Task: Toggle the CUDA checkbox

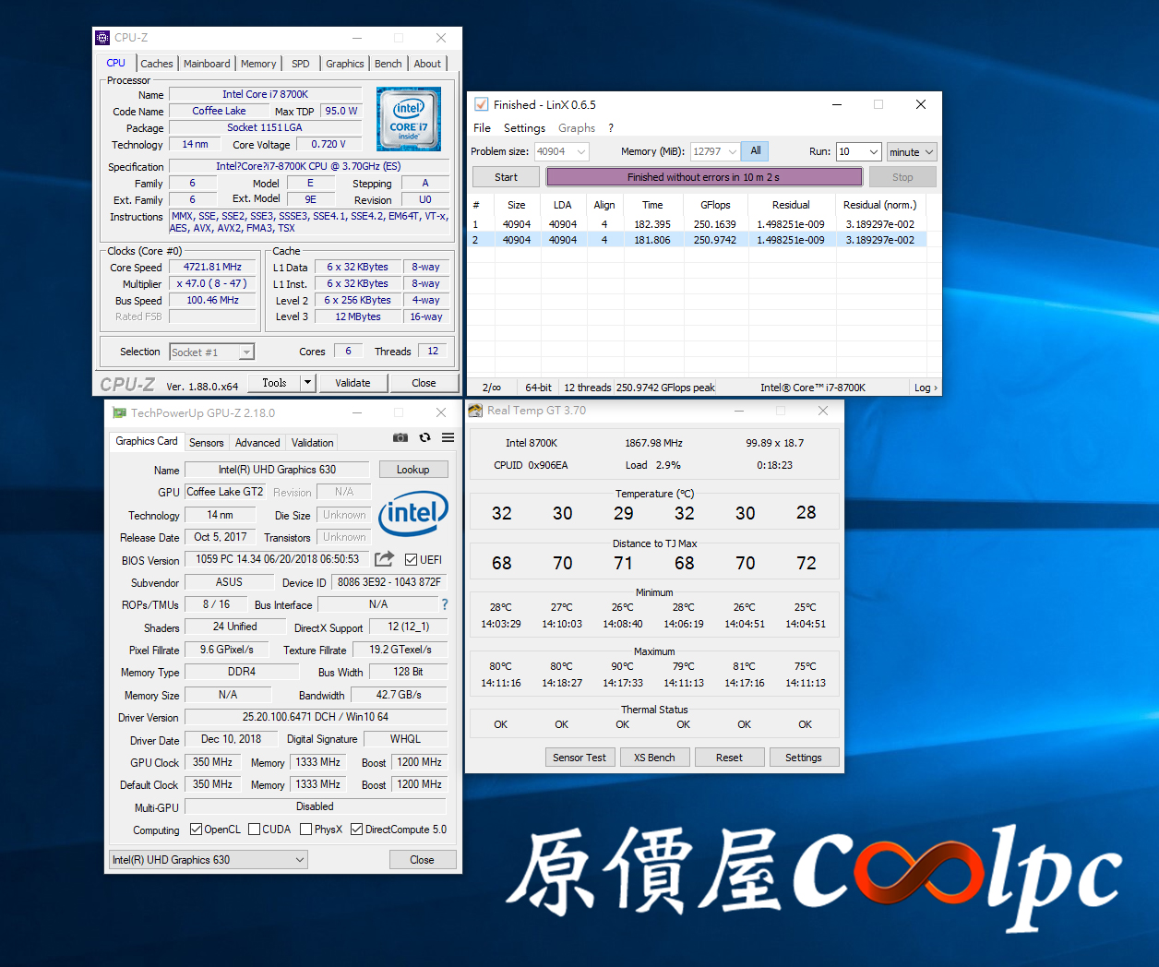Action: point(254,830)
